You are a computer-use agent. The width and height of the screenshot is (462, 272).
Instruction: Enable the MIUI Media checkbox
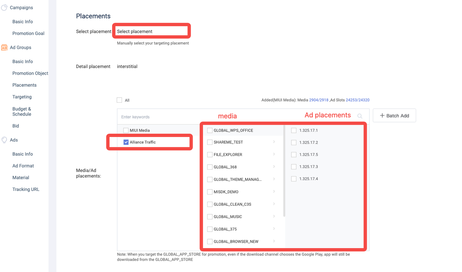[126, 130]
